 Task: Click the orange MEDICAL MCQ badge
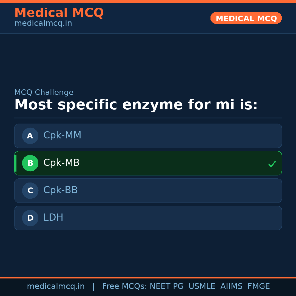[x=246, y=18]
